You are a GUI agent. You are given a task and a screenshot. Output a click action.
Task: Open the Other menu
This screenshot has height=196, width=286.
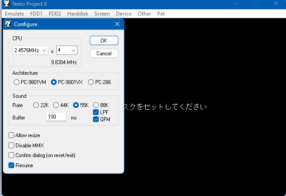pyautogui.click(x=144, y=14)
